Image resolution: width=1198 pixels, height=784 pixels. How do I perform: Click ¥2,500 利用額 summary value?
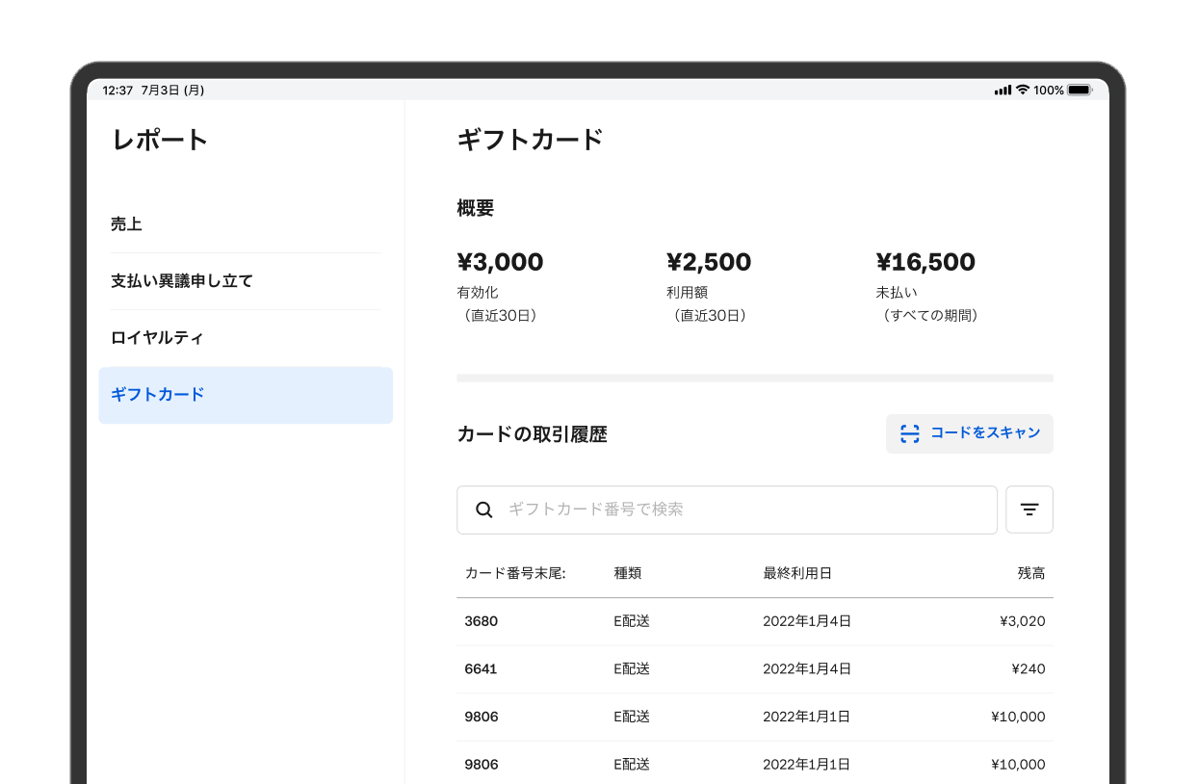coord(709,262)
